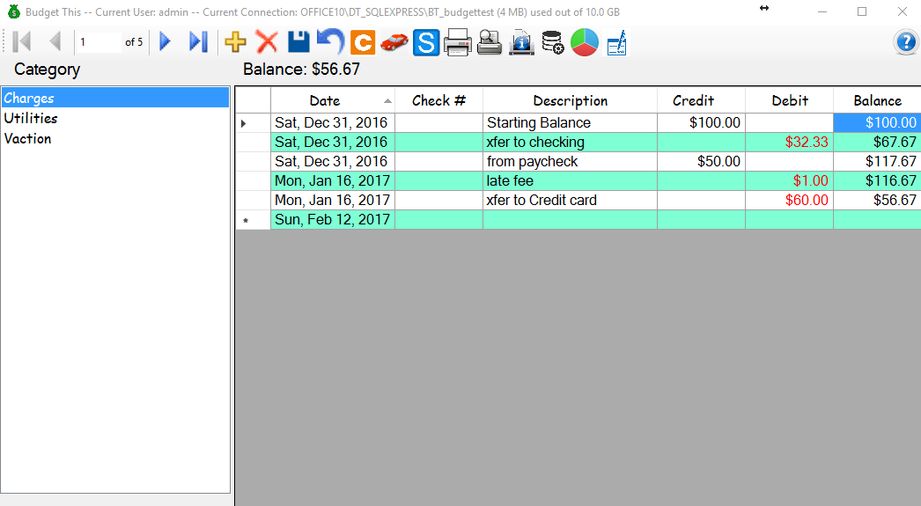This screenshot has width=921, height=506.
Task: Click the next record blue arrow
Action: pyautogui.click(x=165, y=41)
